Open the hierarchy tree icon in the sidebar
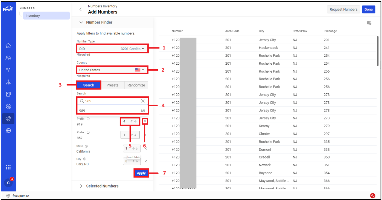The height and width of the screenshot is (200, 382). coord(8,82)
